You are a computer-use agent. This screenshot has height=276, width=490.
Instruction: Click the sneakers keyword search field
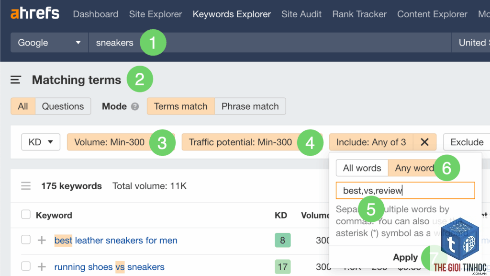point(270,43)
